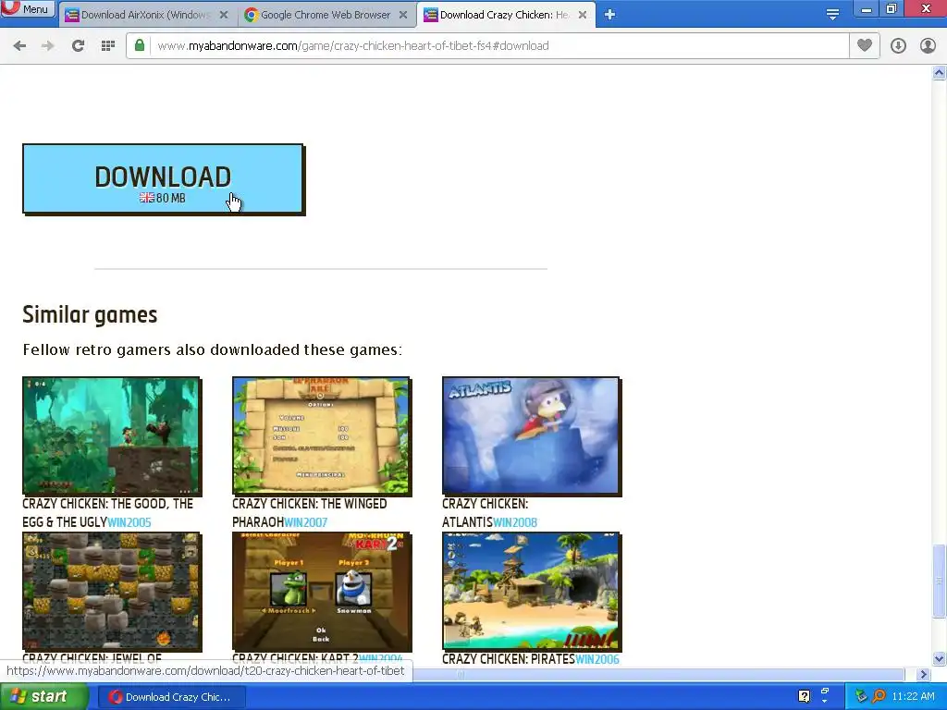The image size is (947, 710).
Task: Open the Opera Menu button
Action: (28, 9)
